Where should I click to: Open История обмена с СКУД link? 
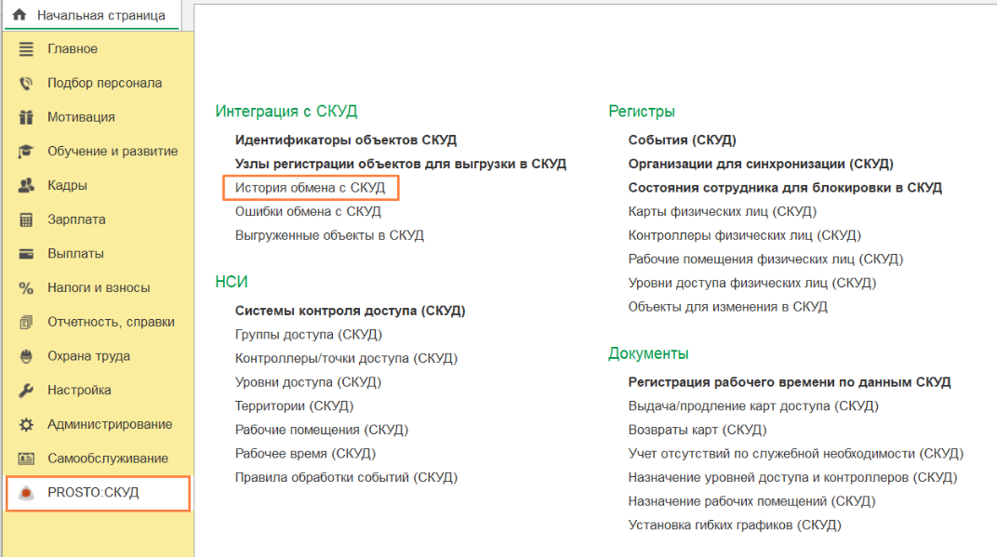310,188
